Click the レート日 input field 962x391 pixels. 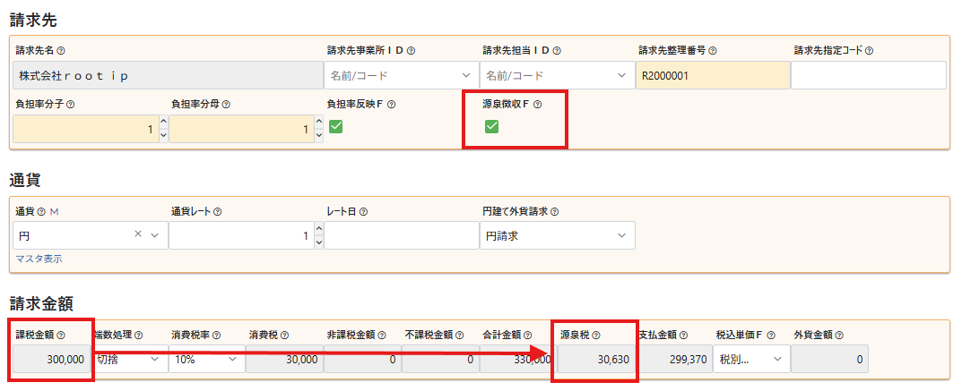[401, 235]
